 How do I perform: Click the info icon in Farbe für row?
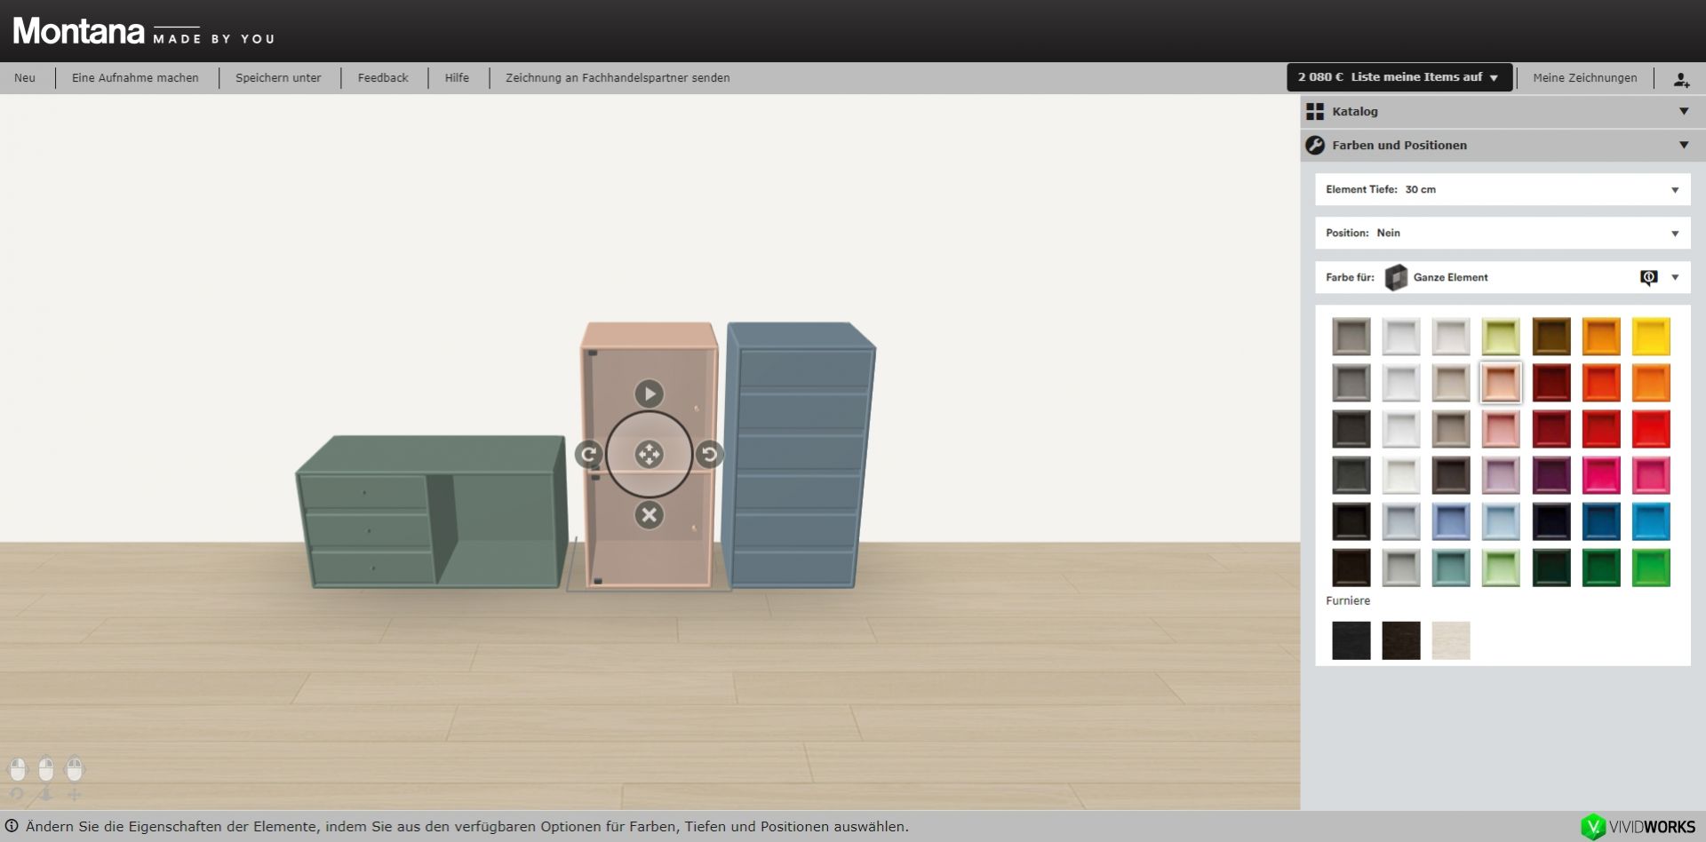tap(1648, 278)
